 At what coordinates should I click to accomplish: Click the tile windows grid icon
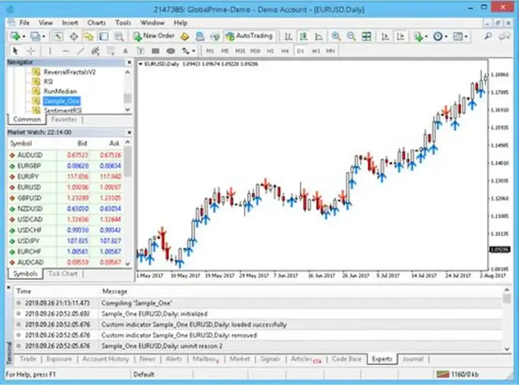point(367,37)
